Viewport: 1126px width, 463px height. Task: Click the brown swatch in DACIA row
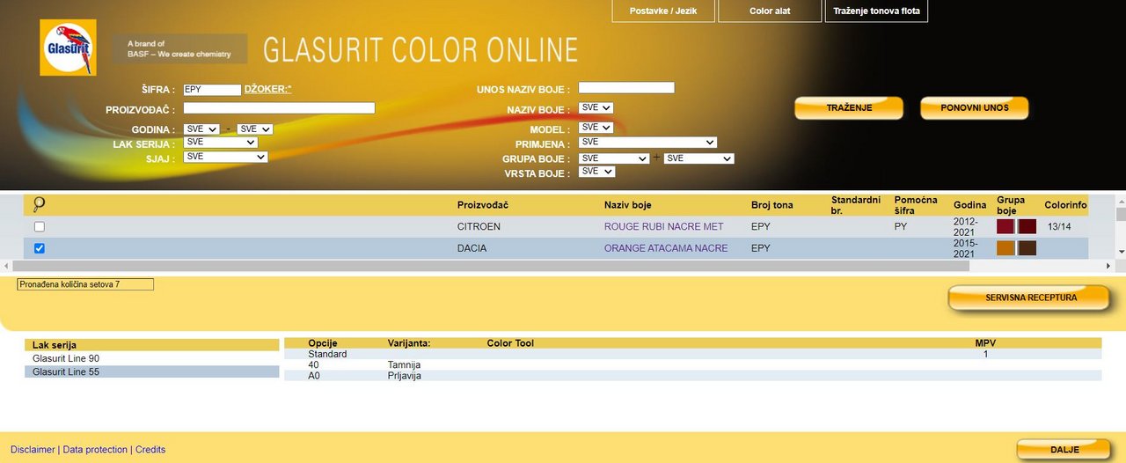pos(1027,248)
